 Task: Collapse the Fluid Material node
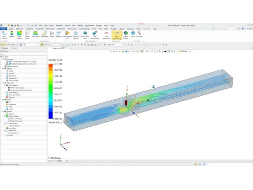5,85
